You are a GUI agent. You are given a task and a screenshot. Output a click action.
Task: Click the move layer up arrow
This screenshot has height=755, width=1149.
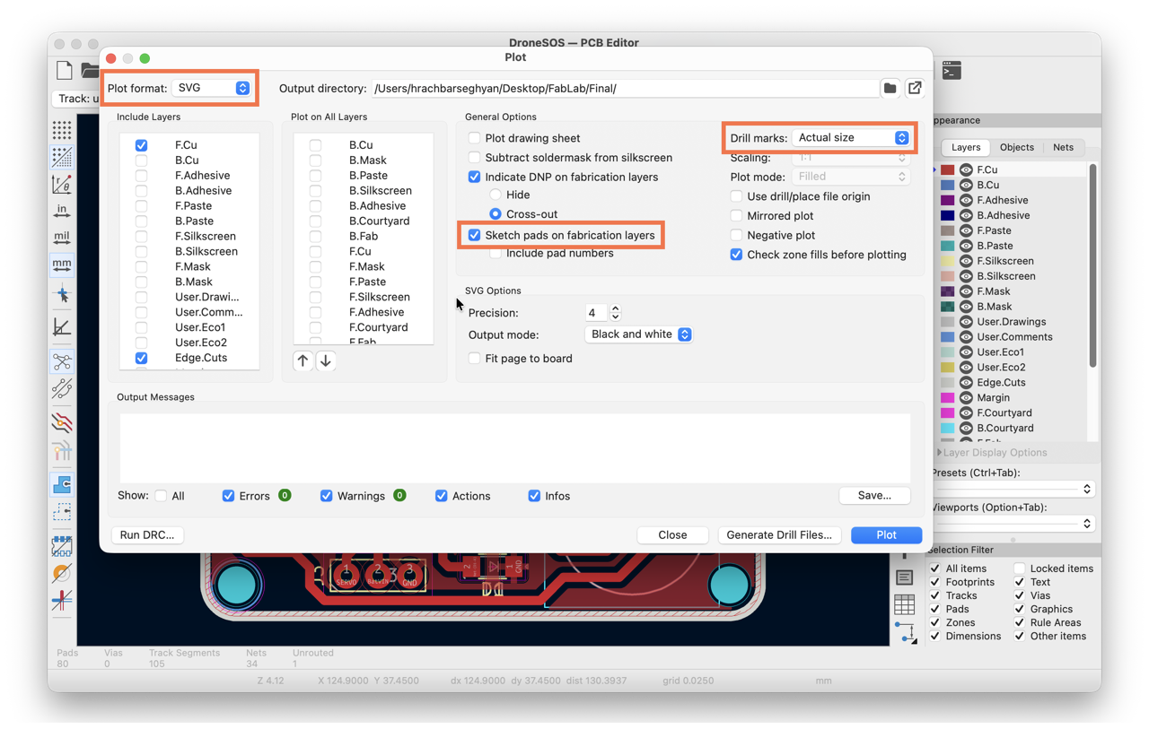tap(303, 360)
